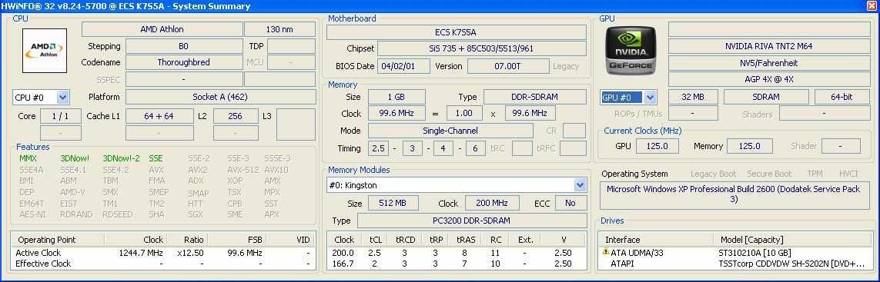Click the PC3200 DDR-SDRAM type field

coord(471,221)
